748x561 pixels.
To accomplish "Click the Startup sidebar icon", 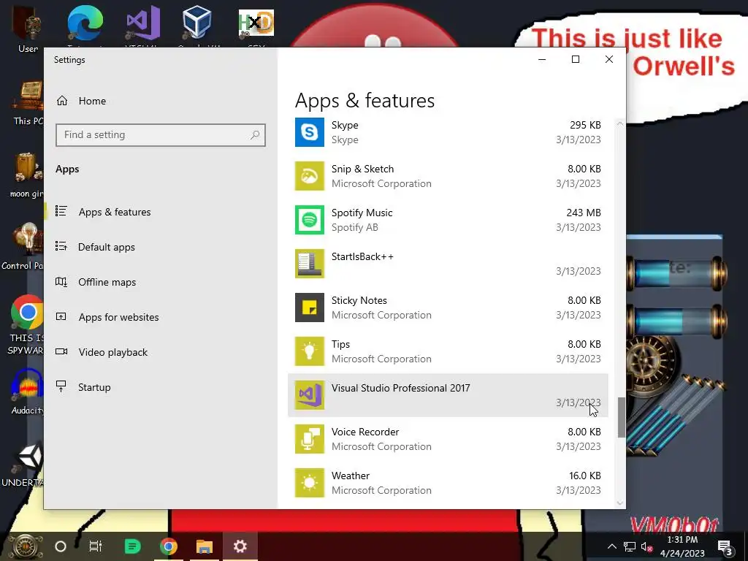I will (61, 386).
